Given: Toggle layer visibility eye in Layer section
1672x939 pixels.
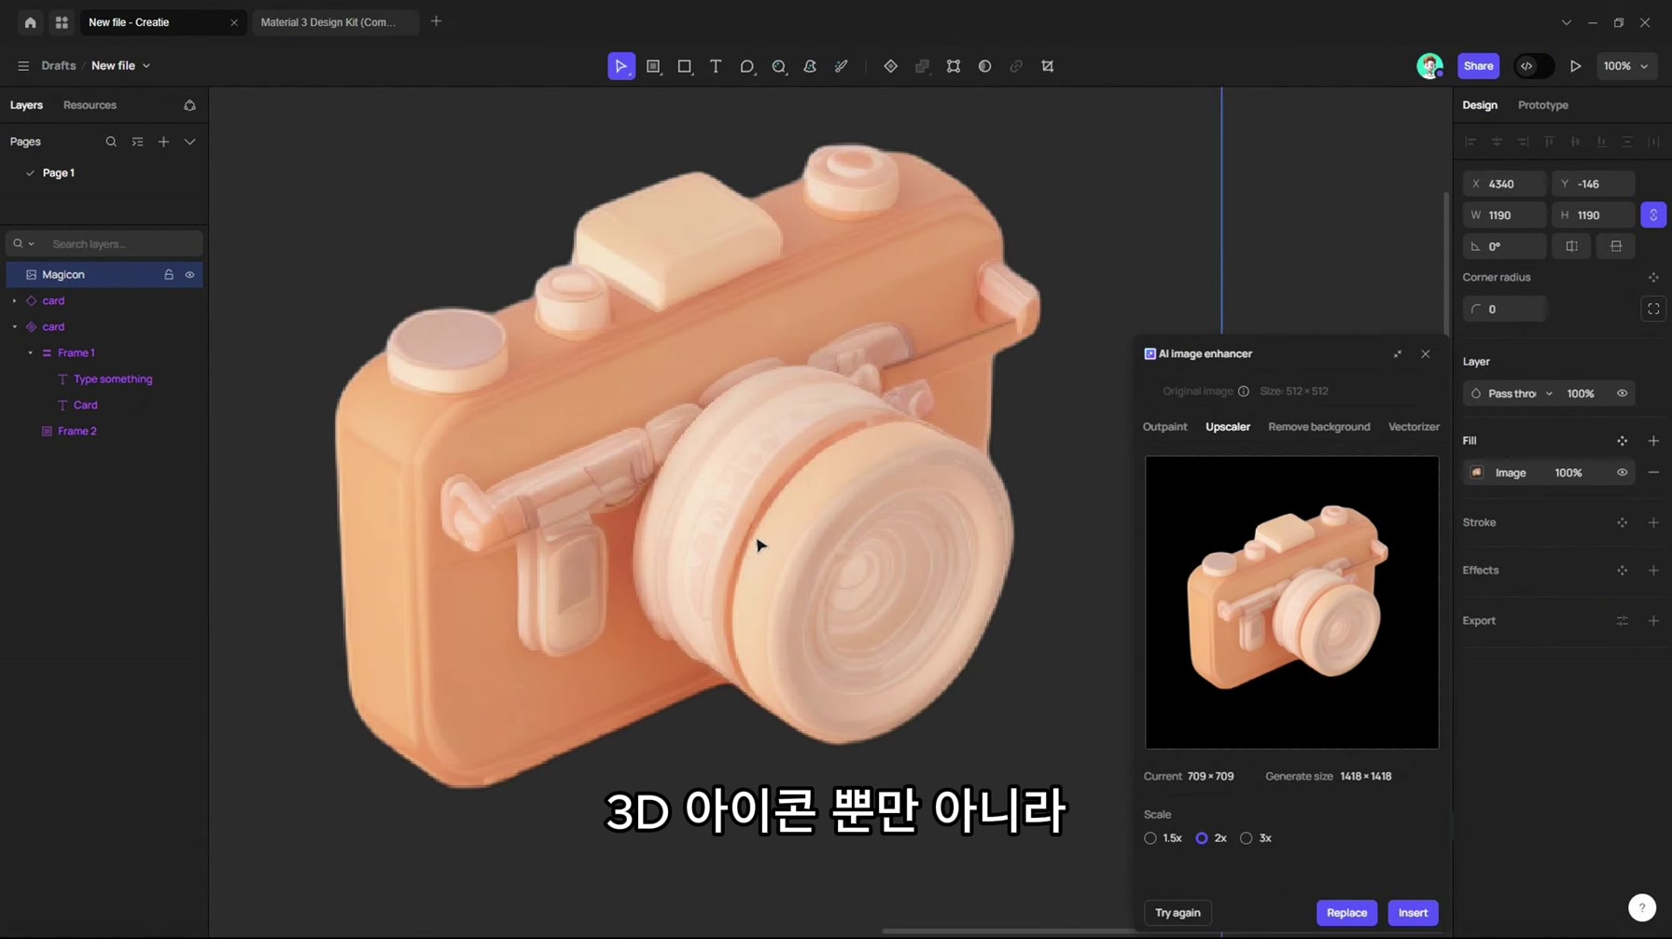Looking at the screenshot, I should point(1622,394).
